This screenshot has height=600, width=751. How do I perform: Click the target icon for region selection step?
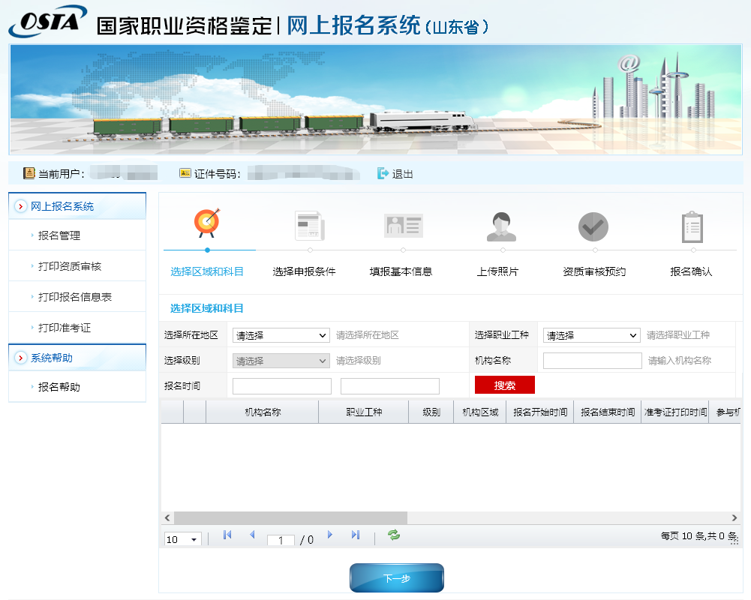tap(207, 223)
